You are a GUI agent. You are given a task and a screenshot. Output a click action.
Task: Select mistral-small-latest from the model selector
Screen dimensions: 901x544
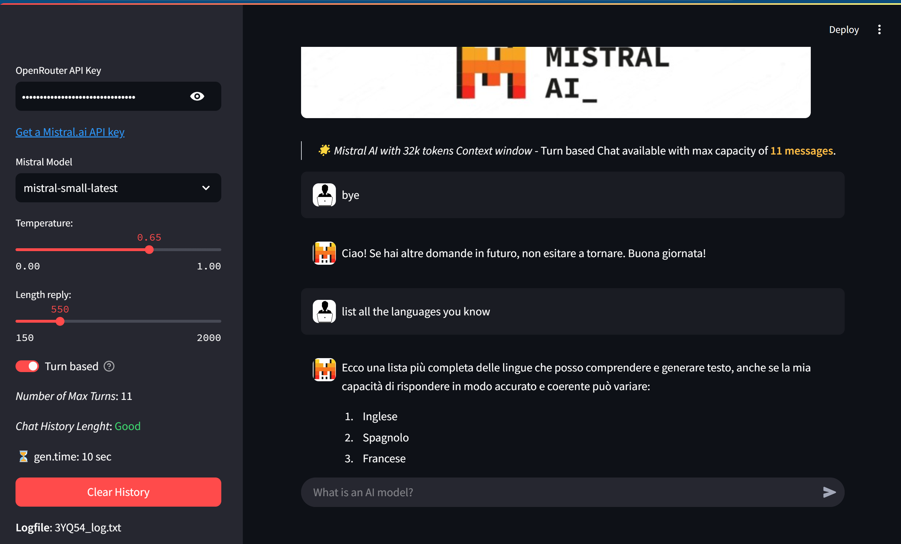(x=118, y=188)
